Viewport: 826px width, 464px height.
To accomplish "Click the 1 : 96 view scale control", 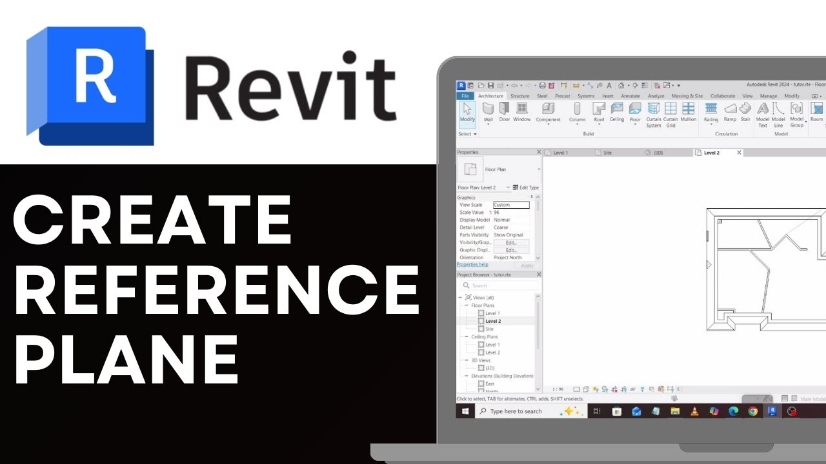I will (558, 389).
